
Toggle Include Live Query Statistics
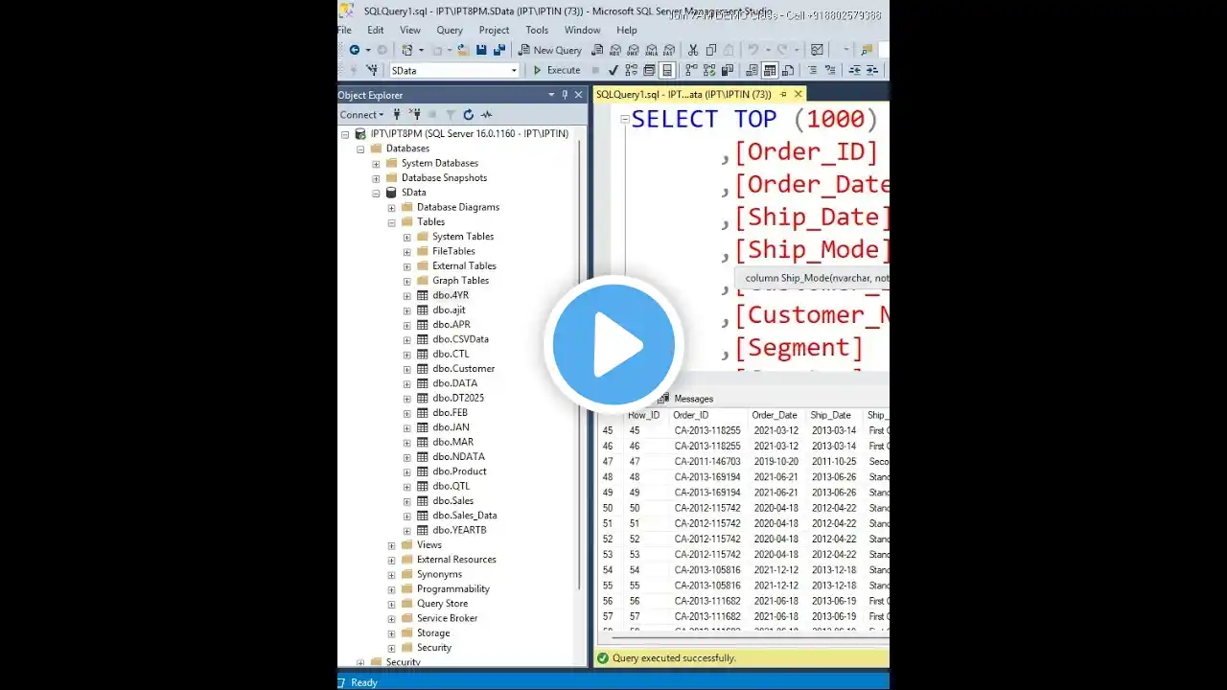tap(709, 70)
